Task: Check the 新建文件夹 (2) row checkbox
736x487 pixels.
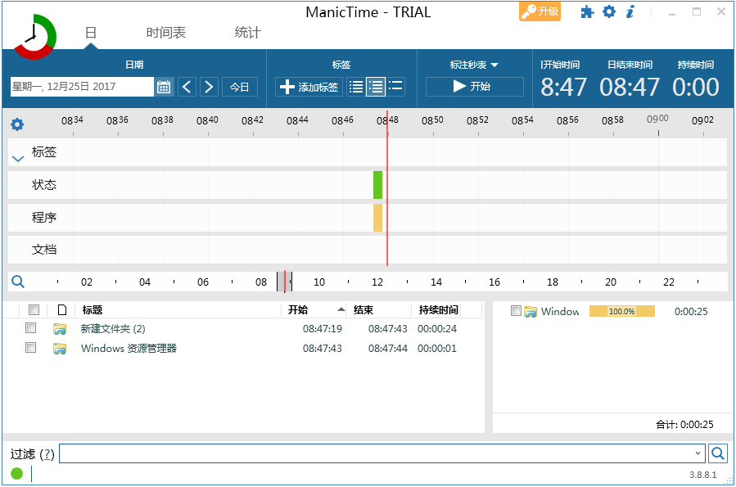Action: click(30, 327)
